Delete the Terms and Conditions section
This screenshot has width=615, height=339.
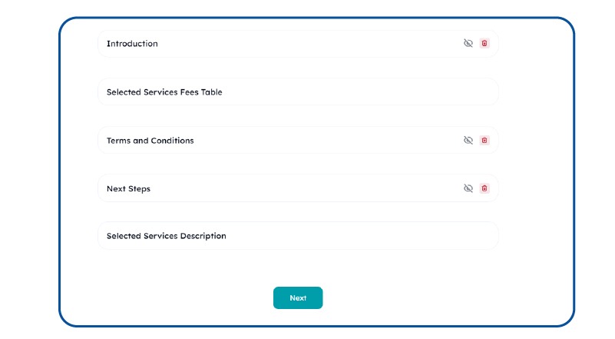tap(484, 141)
